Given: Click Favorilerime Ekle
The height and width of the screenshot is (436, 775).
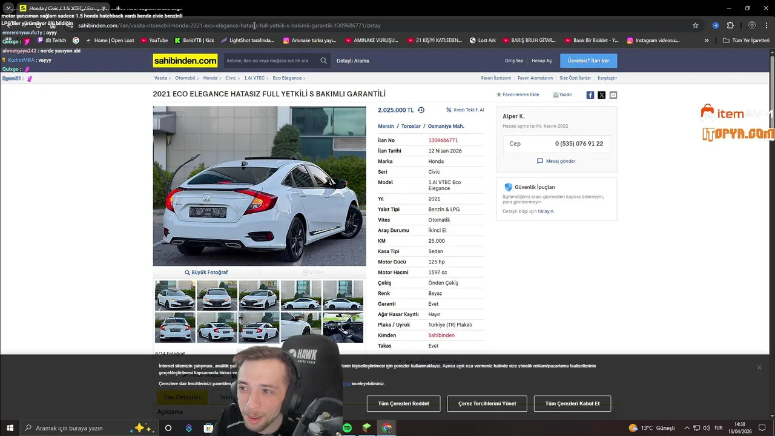Looking at the screenshot, I should pos(518,95).
